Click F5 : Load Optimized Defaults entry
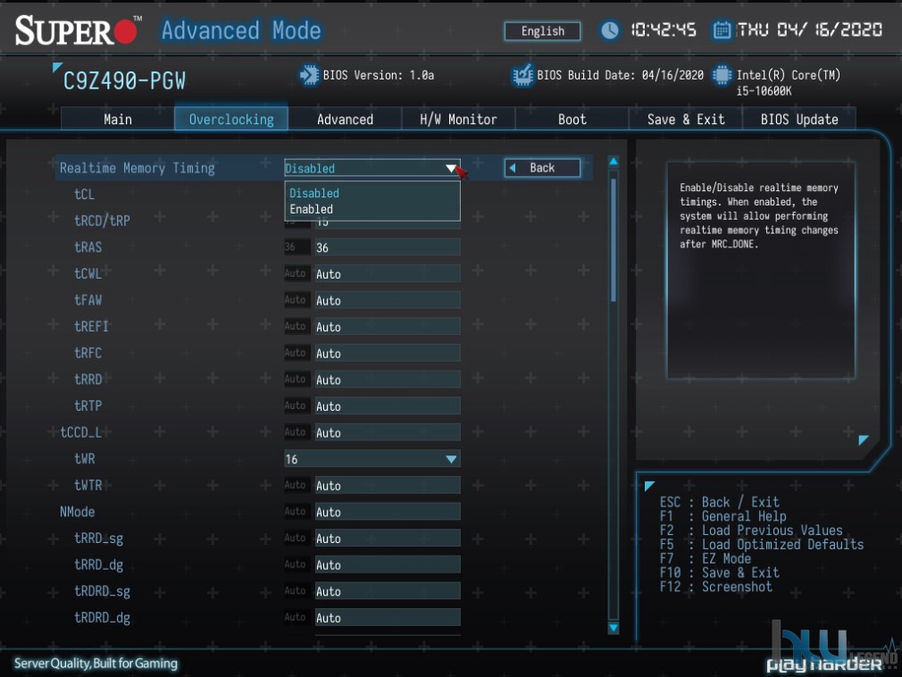902x677 pixels. click(762, 544)
